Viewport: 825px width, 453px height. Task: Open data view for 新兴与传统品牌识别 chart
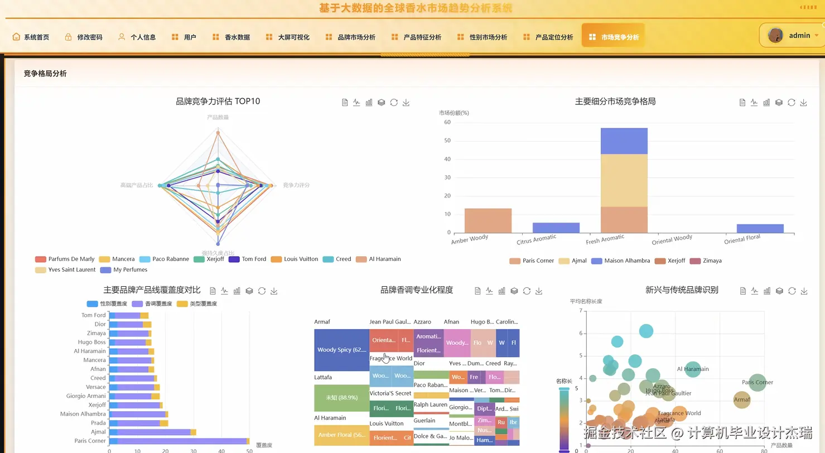pos(742,290)
